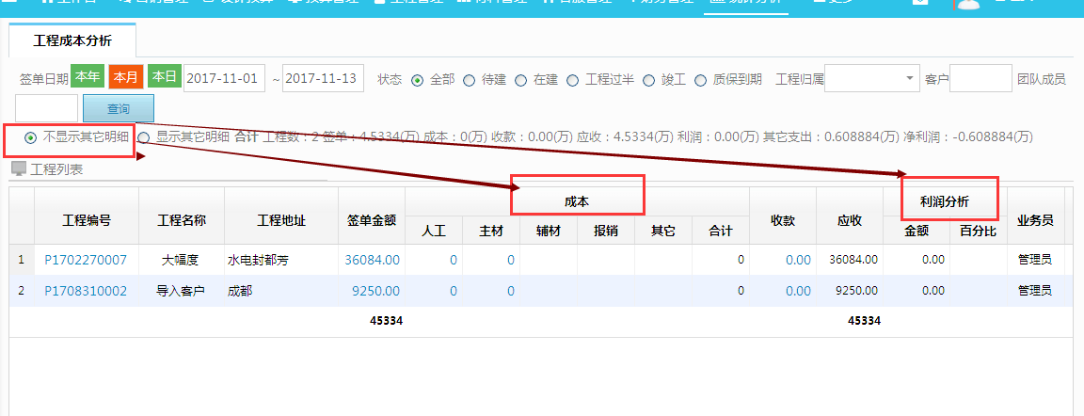Open the 工程归属 dropdown
Screen dimensions: 1084x416
point(872,78)
